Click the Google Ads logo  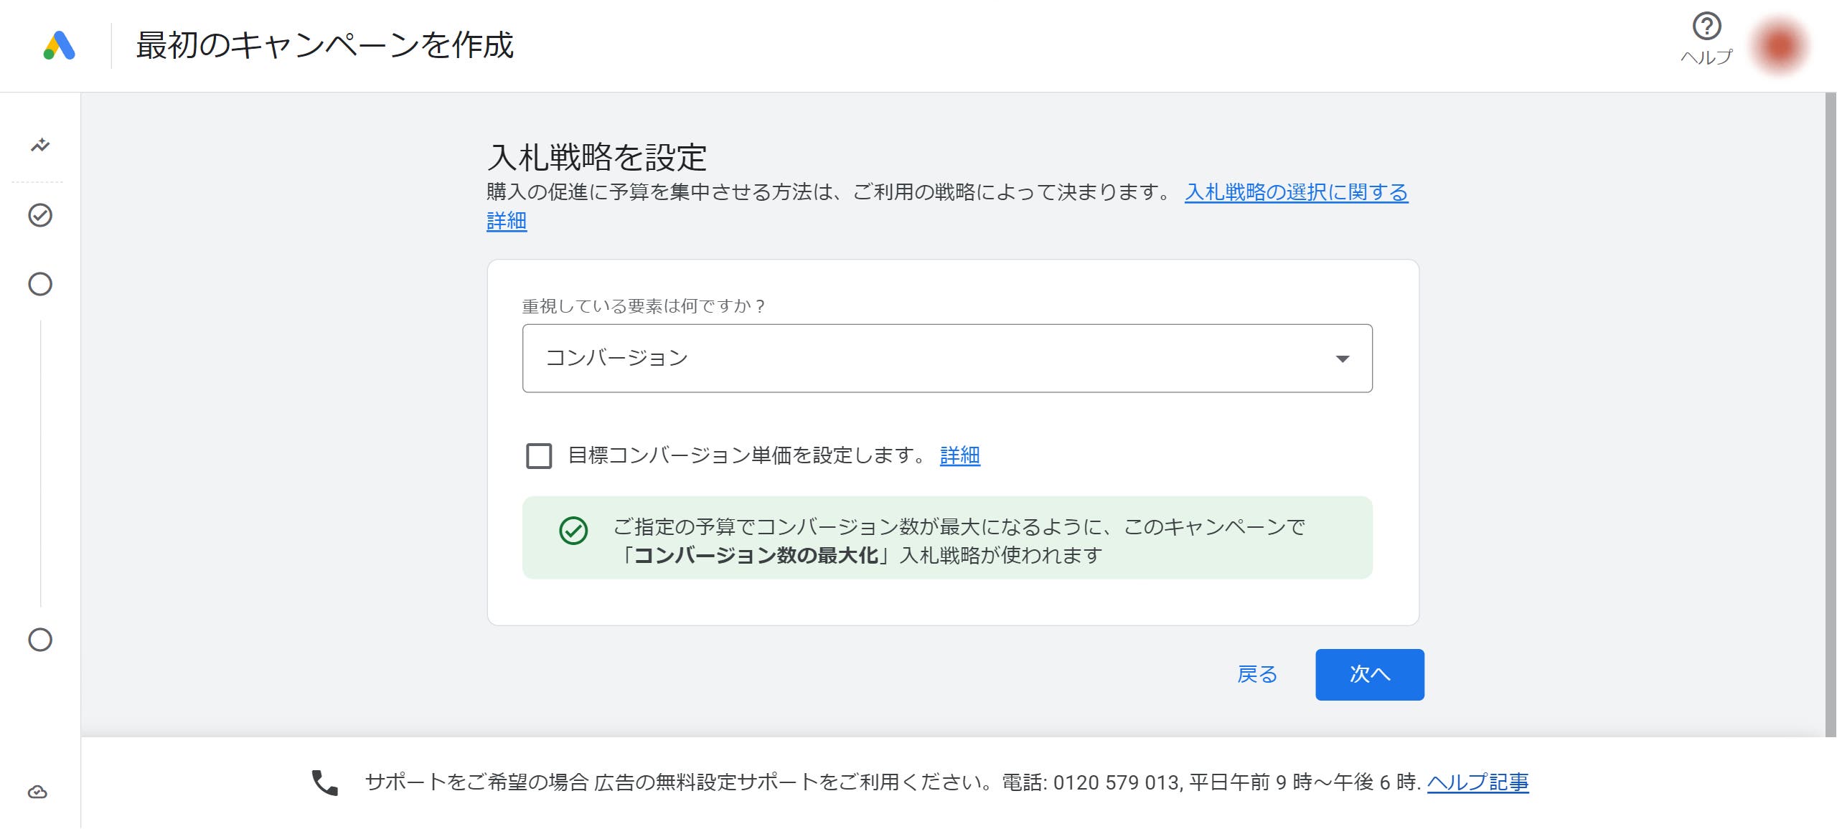coord(60,46)
